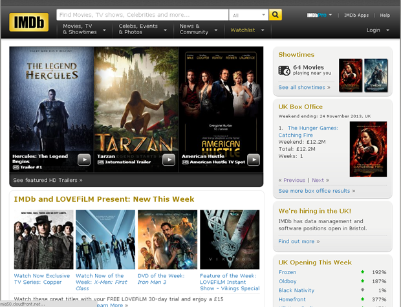Open the Homefront link
This screenshot has width=401, height=307.
[x=292, y=299]
